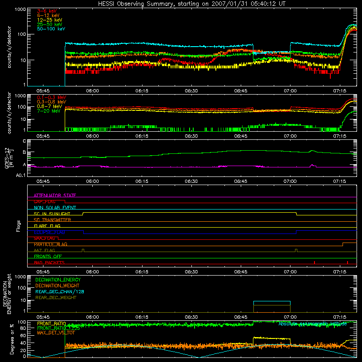
Task: Select the SC_IN_SUNLIGHT flag label
Action: [x=52, y=214]
